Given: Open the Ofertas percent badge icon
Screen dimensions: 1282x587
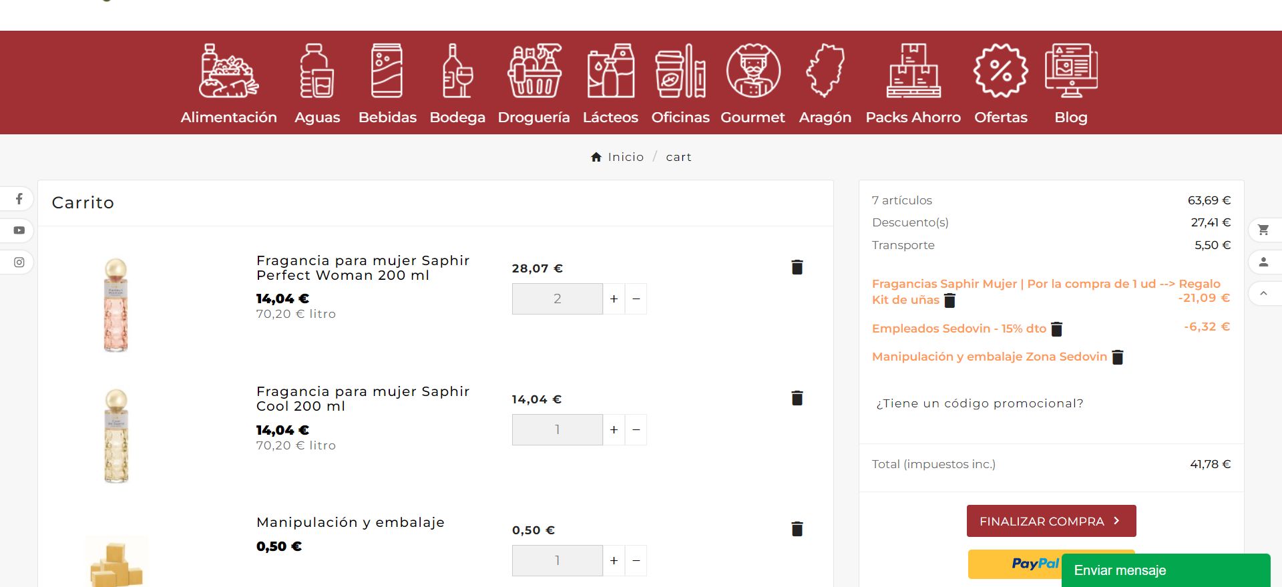Looking at the screenshot, I should coord(1001,71).
